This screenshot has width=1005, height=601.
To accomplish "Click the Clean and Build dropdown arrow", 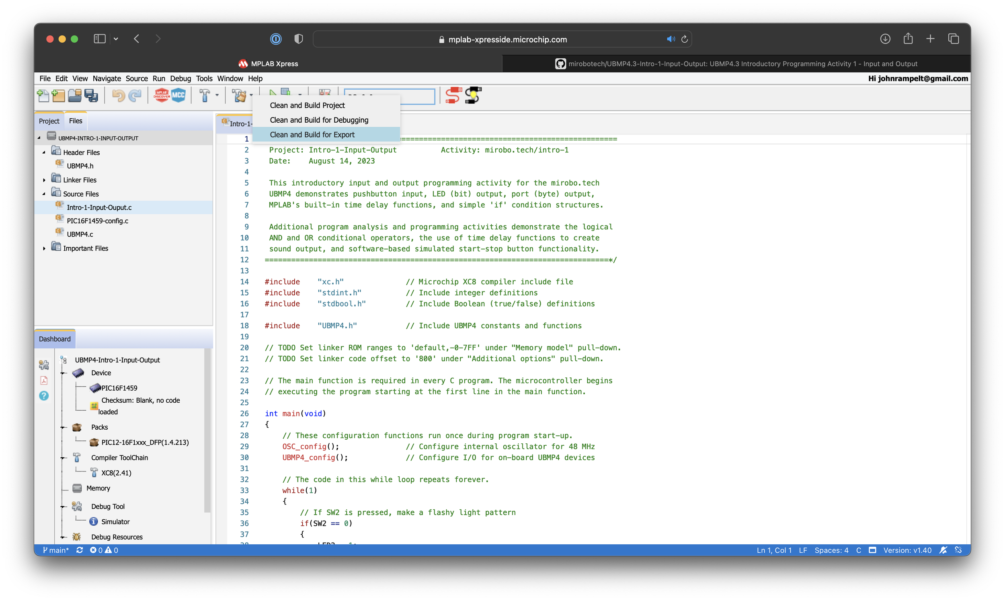I will [x=251, y=96].
